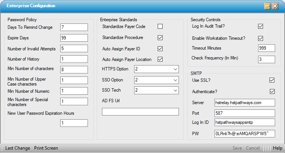
Task: Toggle the SMTP Authenticate checkbox
Action: click(x=271, y=91)
